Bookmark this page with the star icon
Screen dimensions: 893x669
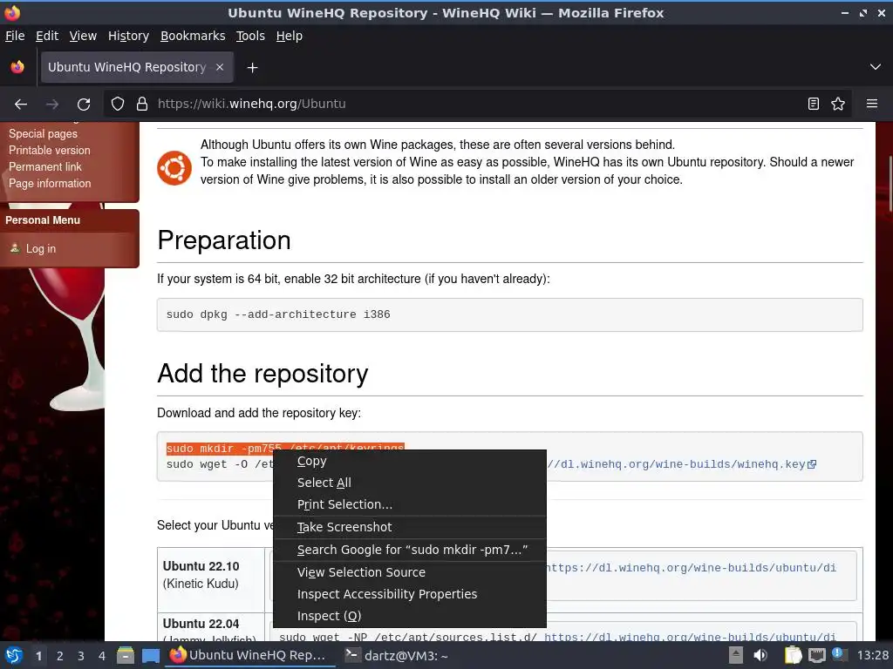tap(838, 105)
